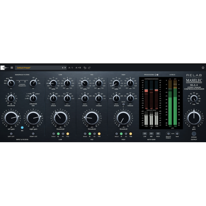The height and width of the screenshot is (206, 206).
Task: Click the right gain knob
Action: point(33,118)
